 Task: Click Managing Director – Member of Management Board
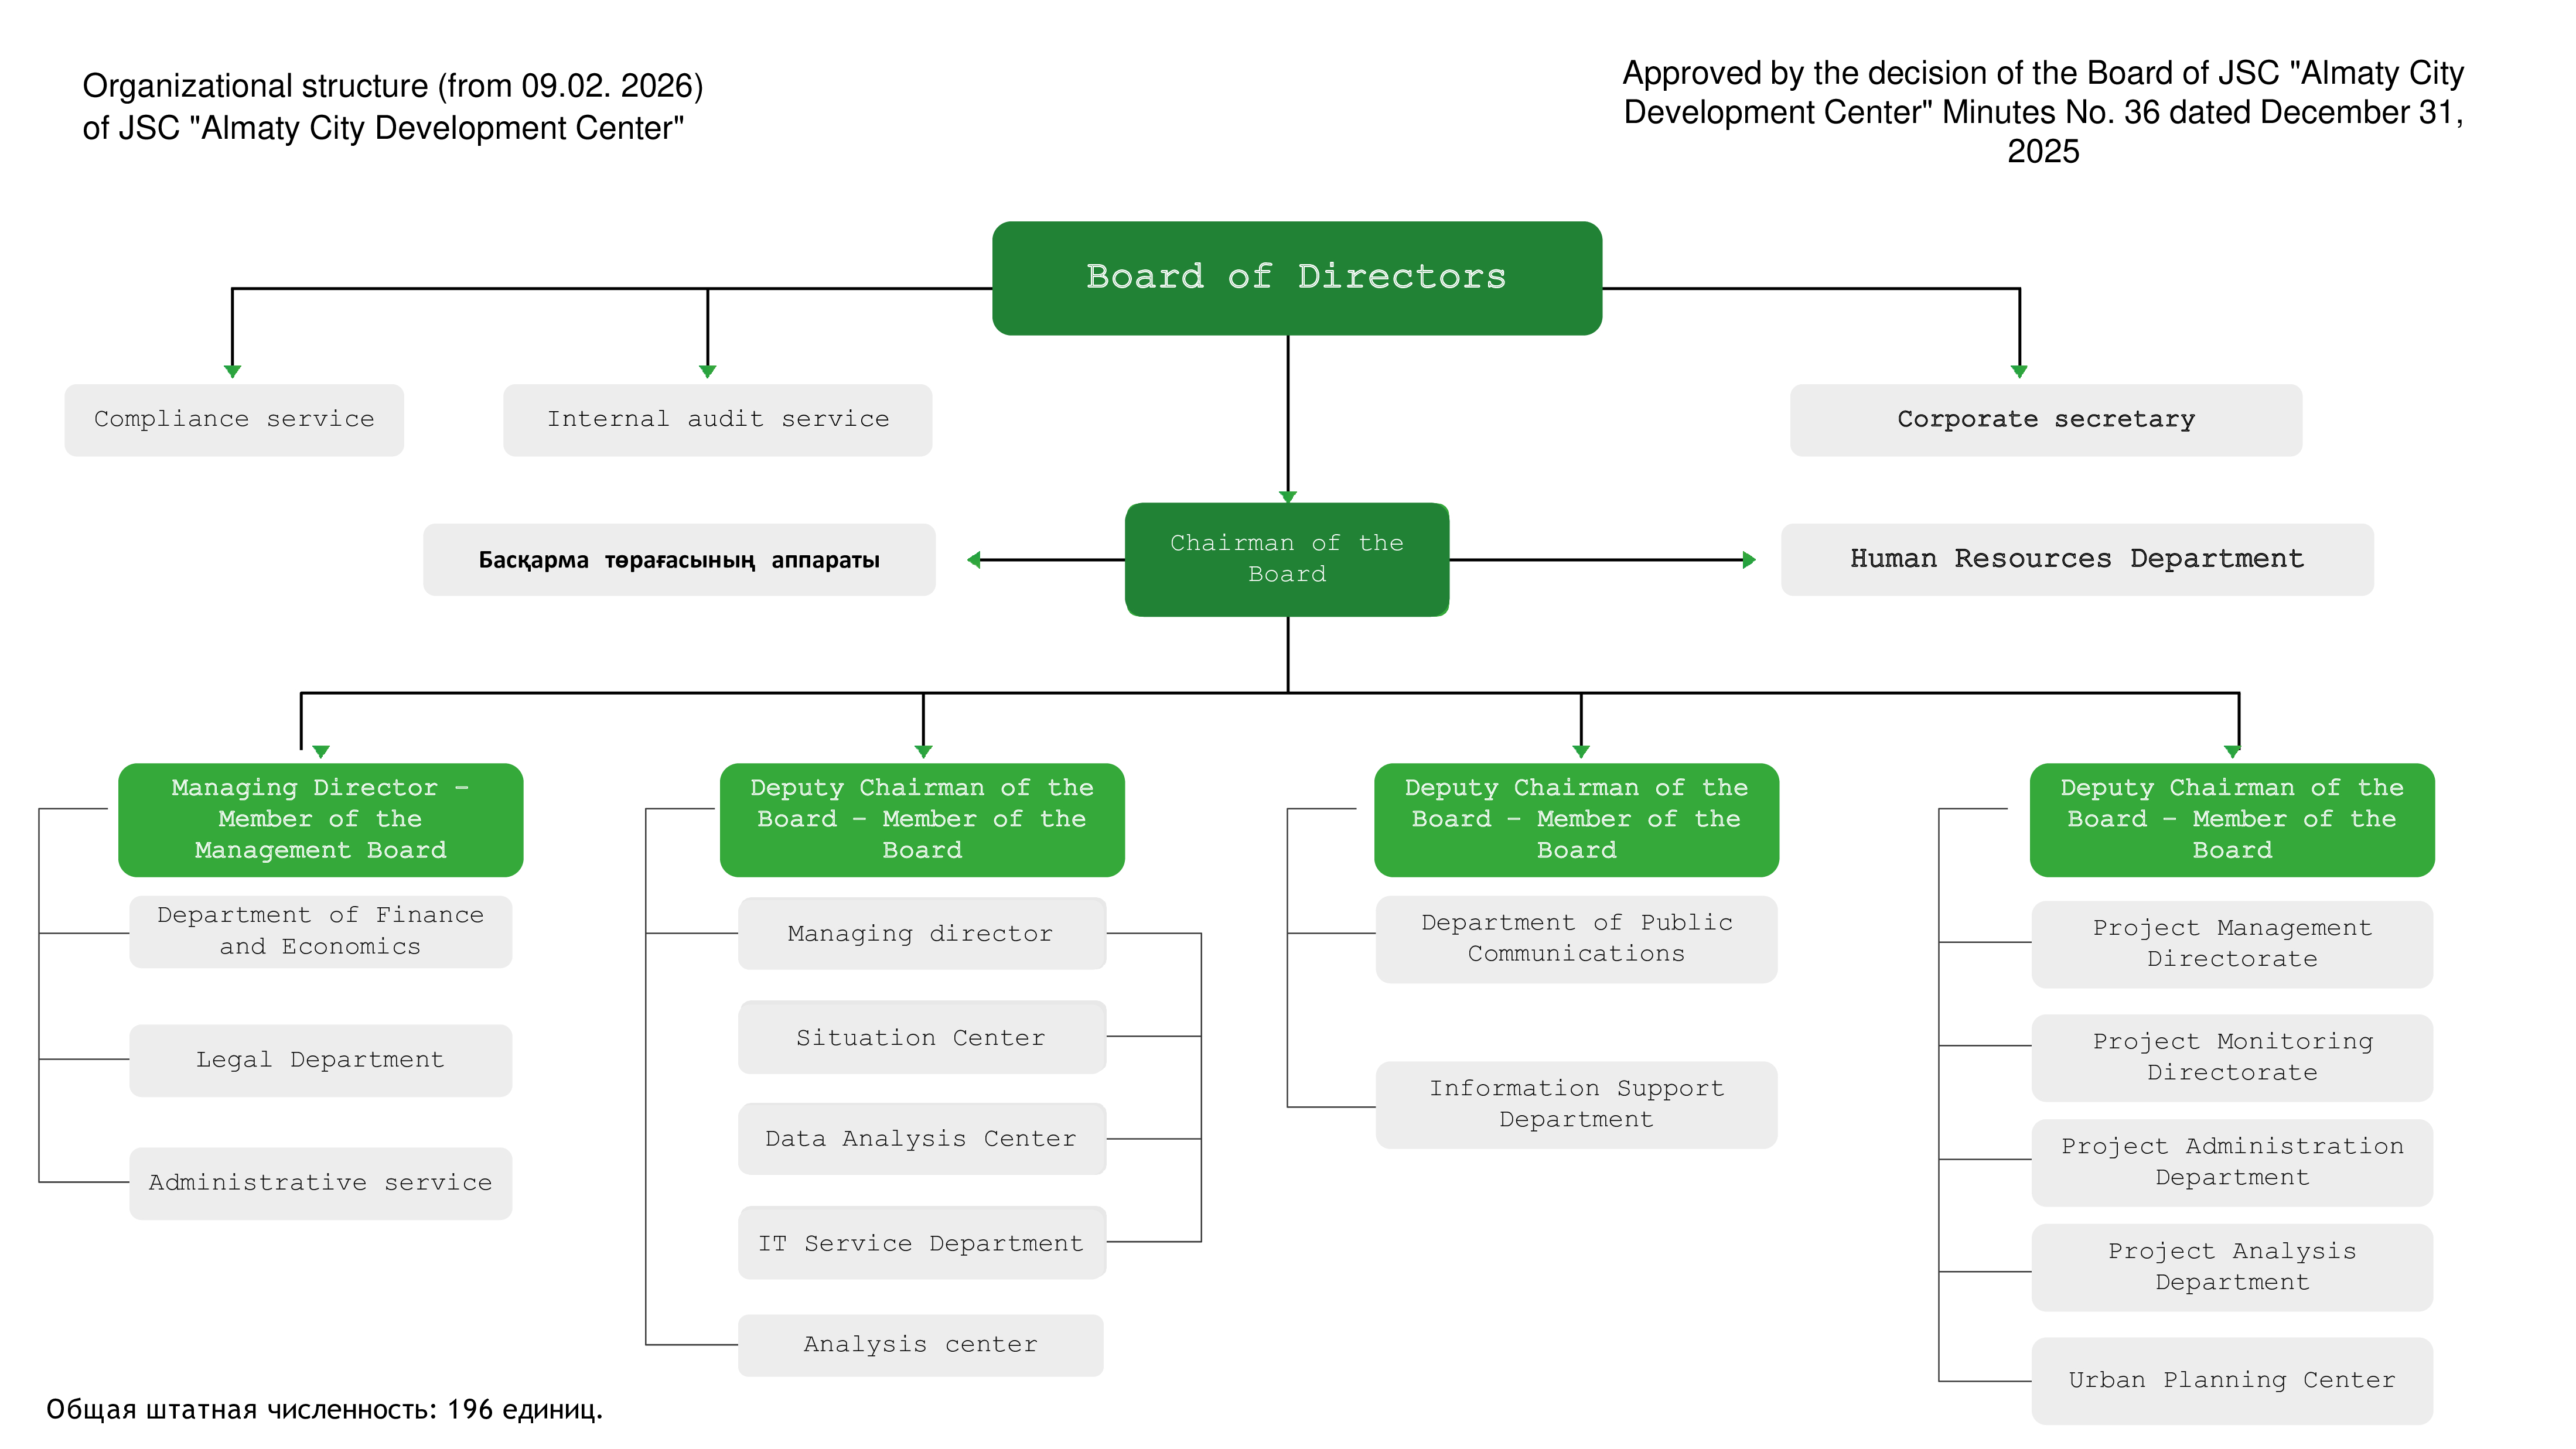pyautogui.click(x=320, y=819)
